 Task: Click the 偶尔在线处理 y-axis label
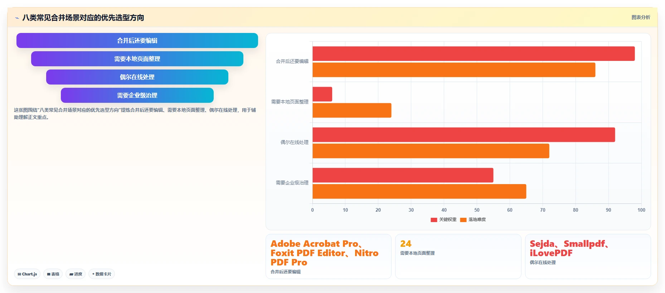[294, 142]
